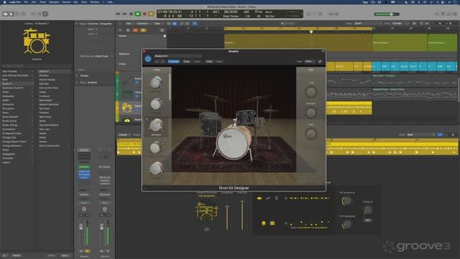Open the Functions menu in Tracks area

click(143, 24)
